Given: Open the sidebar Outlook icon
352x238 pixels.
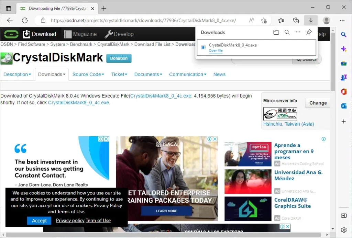Looking at the screenshot, I should 343,106.
